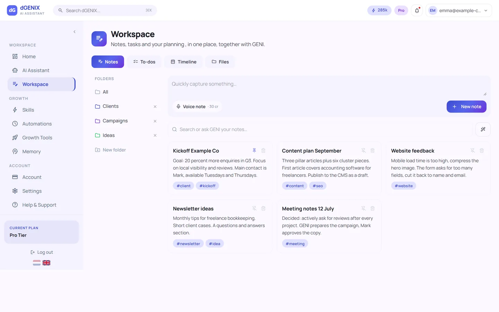Viewport: 499px width, 312px height.
Task: Delete the Website feedback note
Action: pyautogui.click(x=482, y=150)
